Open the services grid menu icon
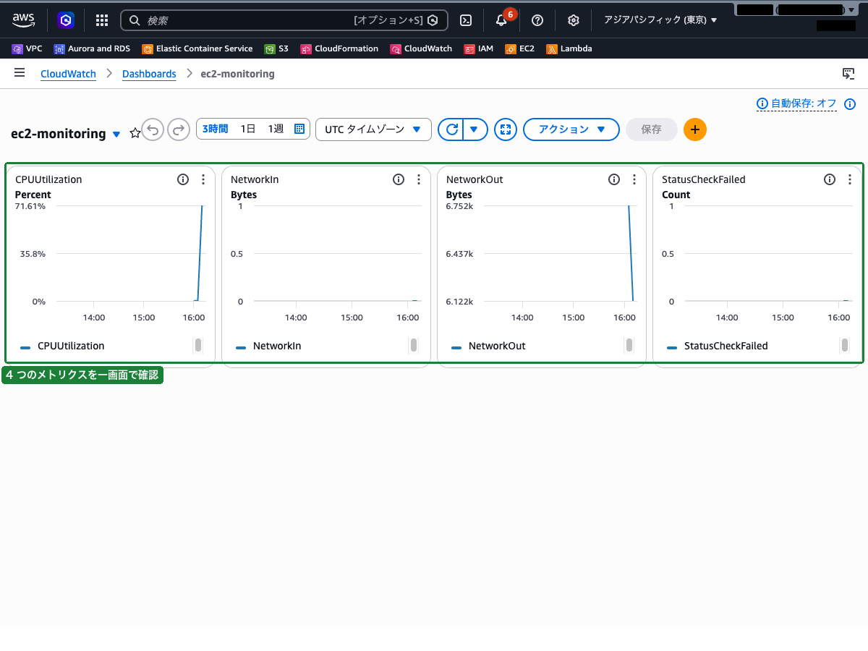This screenshot has height=651, width=868. pos(102,20)
